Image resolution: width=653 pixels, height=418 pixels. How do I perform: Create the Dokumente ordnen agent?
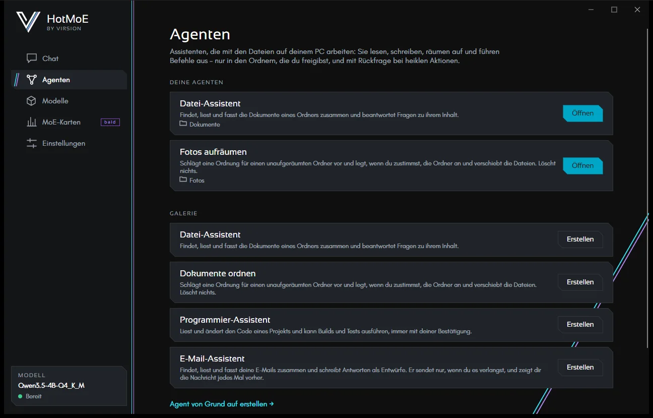580,282
